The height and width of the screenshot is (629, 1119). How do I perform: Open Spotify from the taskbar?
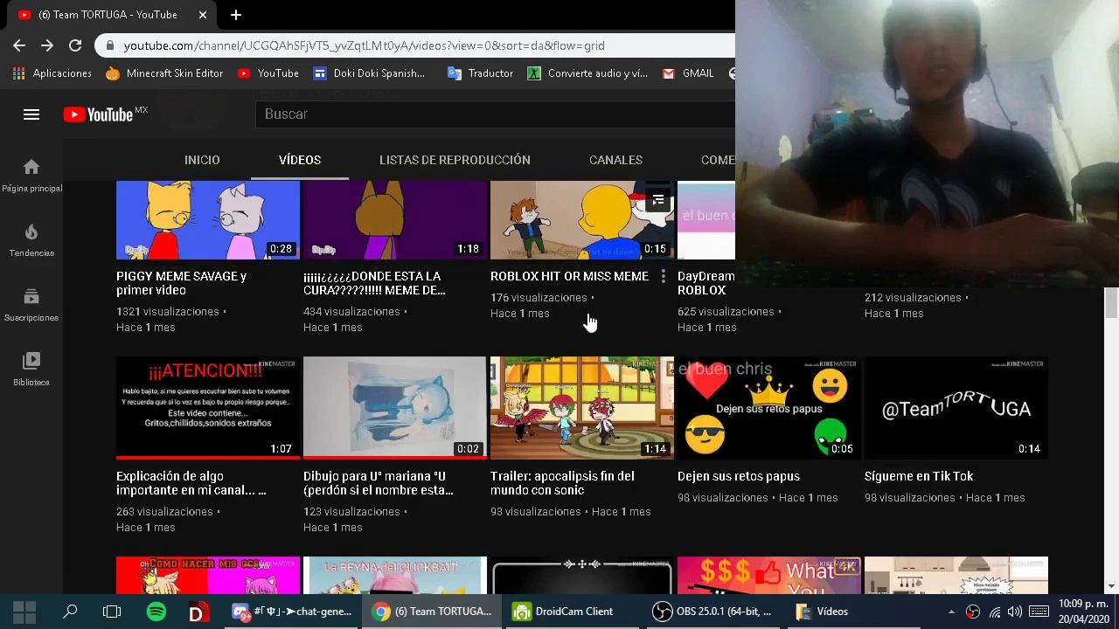(x=156, y=612)
